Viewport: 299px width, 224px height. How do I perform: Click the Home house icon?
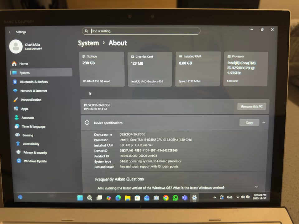click(x=14, y=63)
